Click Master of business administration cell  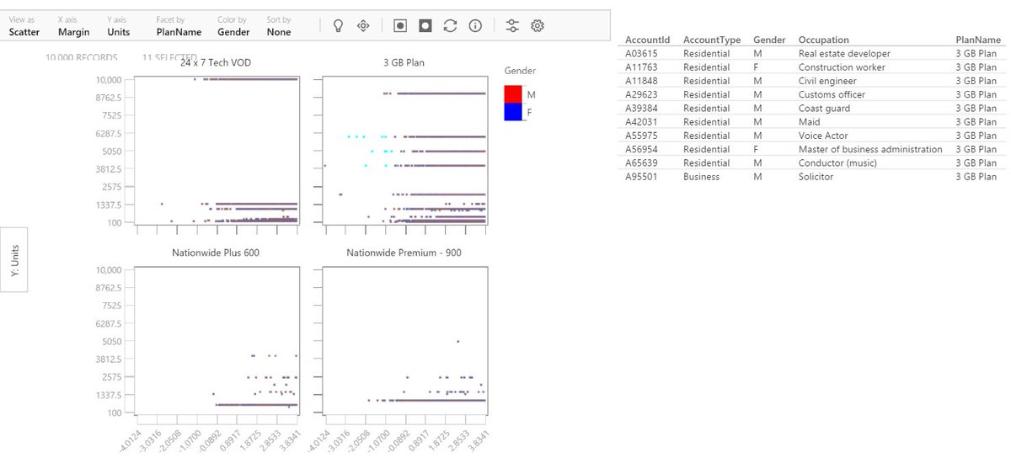coord(870,149)
